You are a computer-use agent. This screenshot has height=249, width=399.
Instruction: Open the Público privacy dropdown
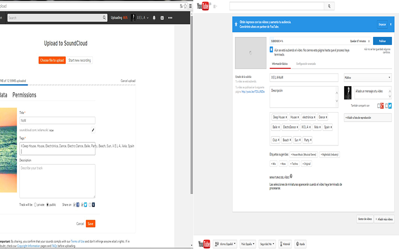click(368, 78)
